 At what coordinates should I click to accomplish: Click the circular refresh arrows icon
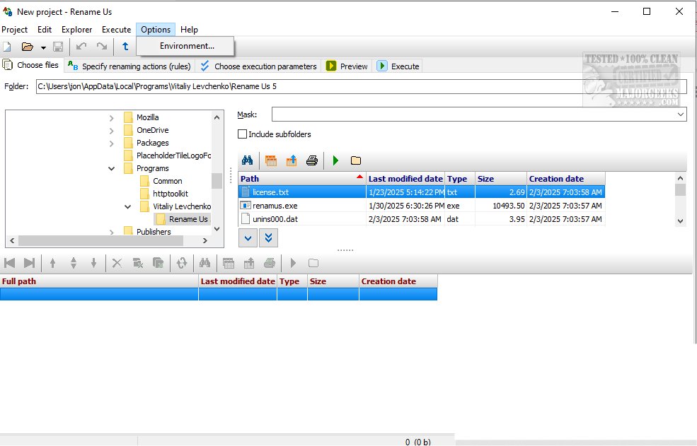pyautogui.click(x=182, y=263)
